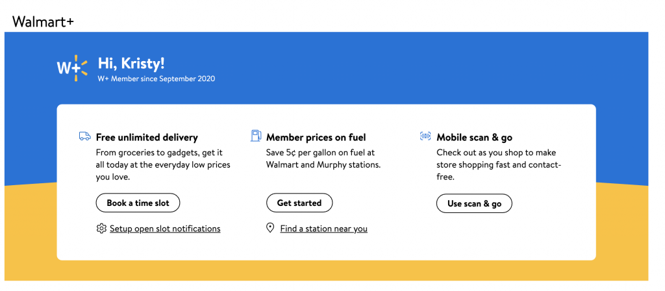The height and width of the screenshot is (291, 665).
Task: Click the gear icon beside slot notifications
Action: click(x=101, y=229)
